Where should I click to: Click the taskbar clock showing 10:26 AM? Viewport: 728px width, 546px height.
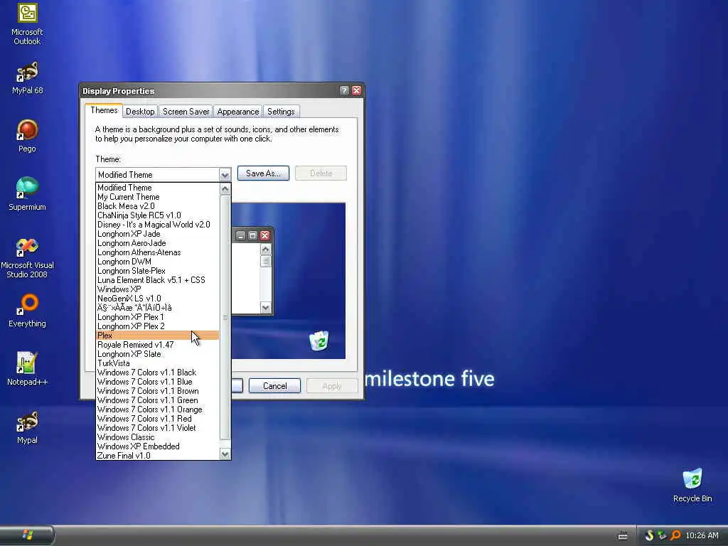pos(702,535)
